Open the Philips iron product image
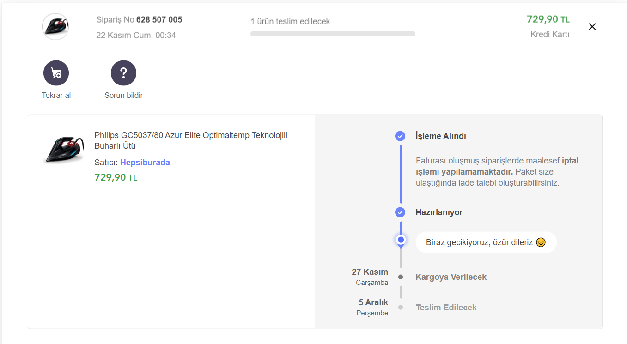The height and width of the screenshot is (344, 627). pos(64,149)
